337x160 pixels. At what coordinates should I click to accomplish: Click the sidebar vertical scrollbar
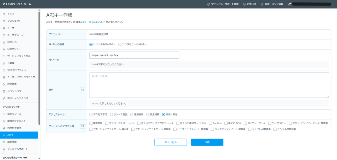[x=39, y=66]
